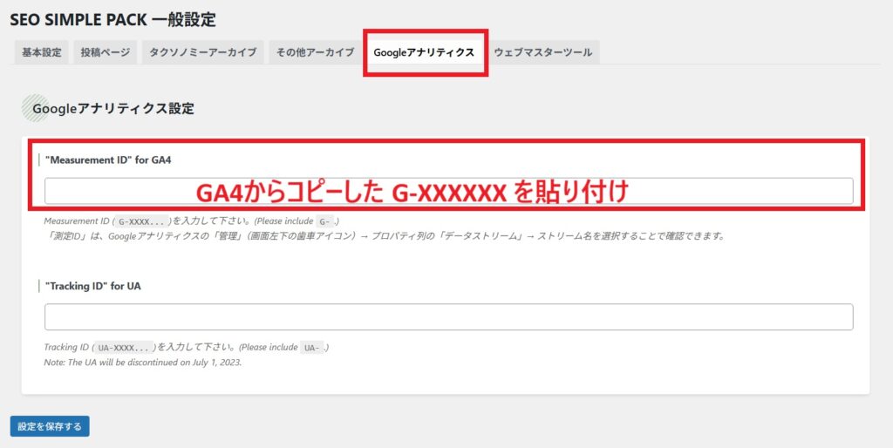Click the "Tracking ID" for UA label
Screen dimensions: 893x448
[92, 287]
